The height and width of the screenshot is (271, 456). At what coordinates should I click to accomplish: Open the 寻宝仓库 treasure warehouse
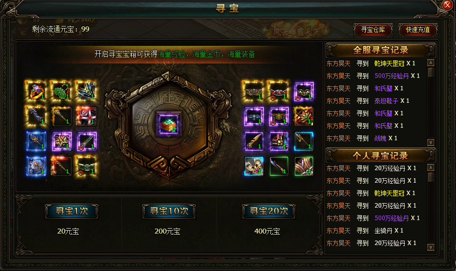coord(373,29)
